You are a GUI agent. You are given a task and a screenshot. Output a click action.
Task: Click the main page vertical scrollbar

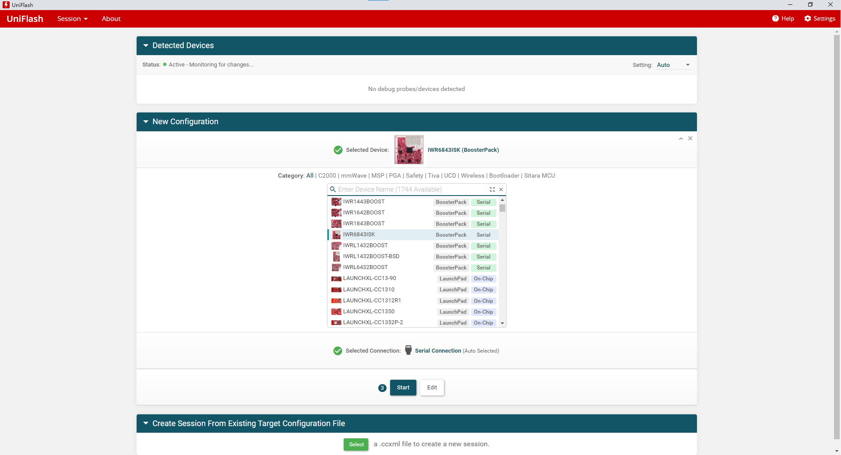tap(837, 236)
